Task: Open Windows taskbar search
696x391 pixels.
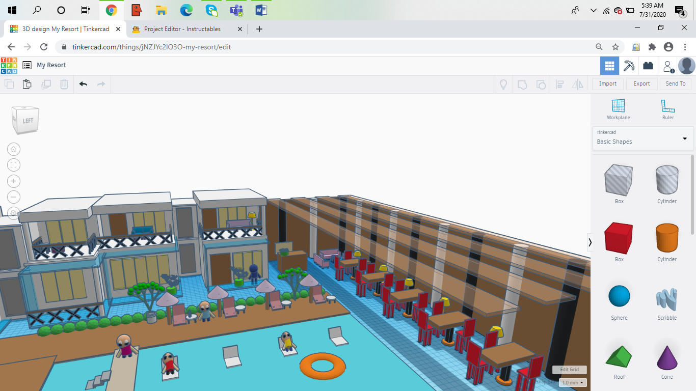Action: click(37, 10)
